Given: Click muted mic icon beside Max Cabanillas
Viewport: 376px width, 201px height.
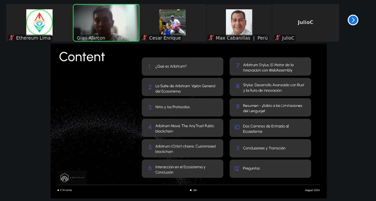Looking at the screenshot, I should tap(211, 38).
